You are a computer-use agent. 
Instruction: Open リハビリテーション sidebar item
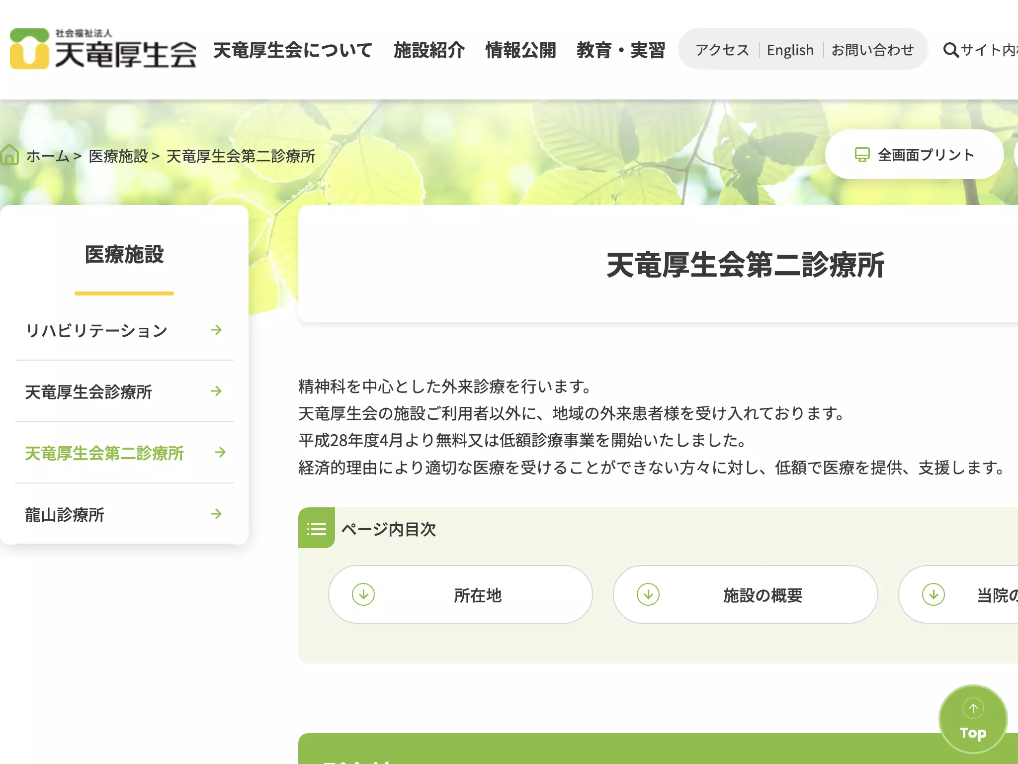coord(124,330)
